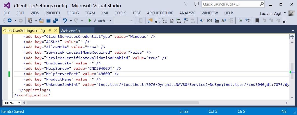Click the vertical scrollbar up arrow

click(x=292, y=42)
